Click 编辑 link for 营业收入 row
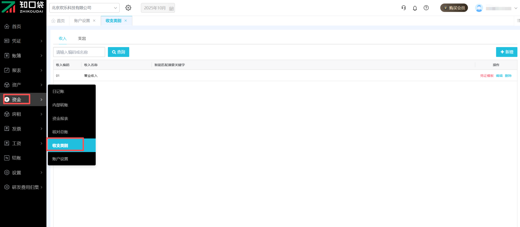 [499, 76]
